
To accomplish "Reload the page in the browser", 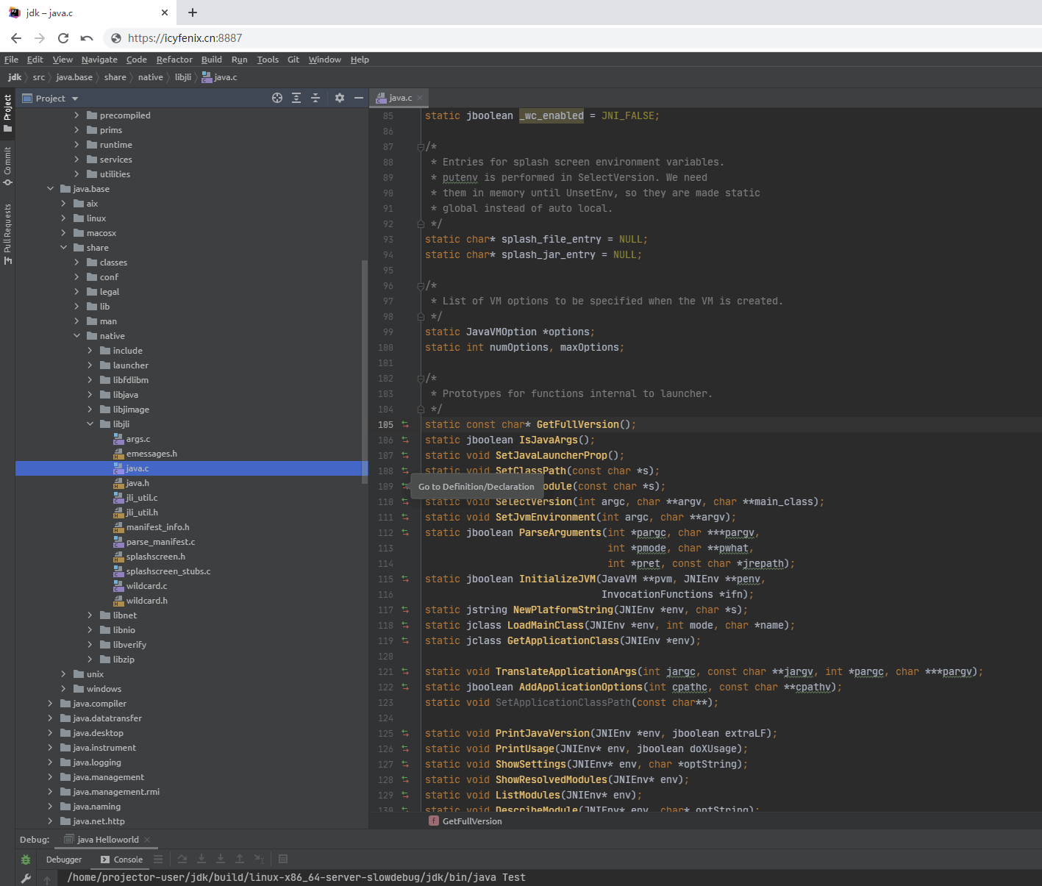I will [63, 38].
